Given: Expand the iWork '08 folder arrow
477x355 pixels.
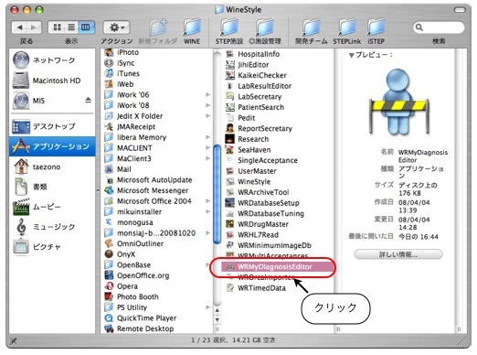Looking at the screenshot, I should coord(207,105).
